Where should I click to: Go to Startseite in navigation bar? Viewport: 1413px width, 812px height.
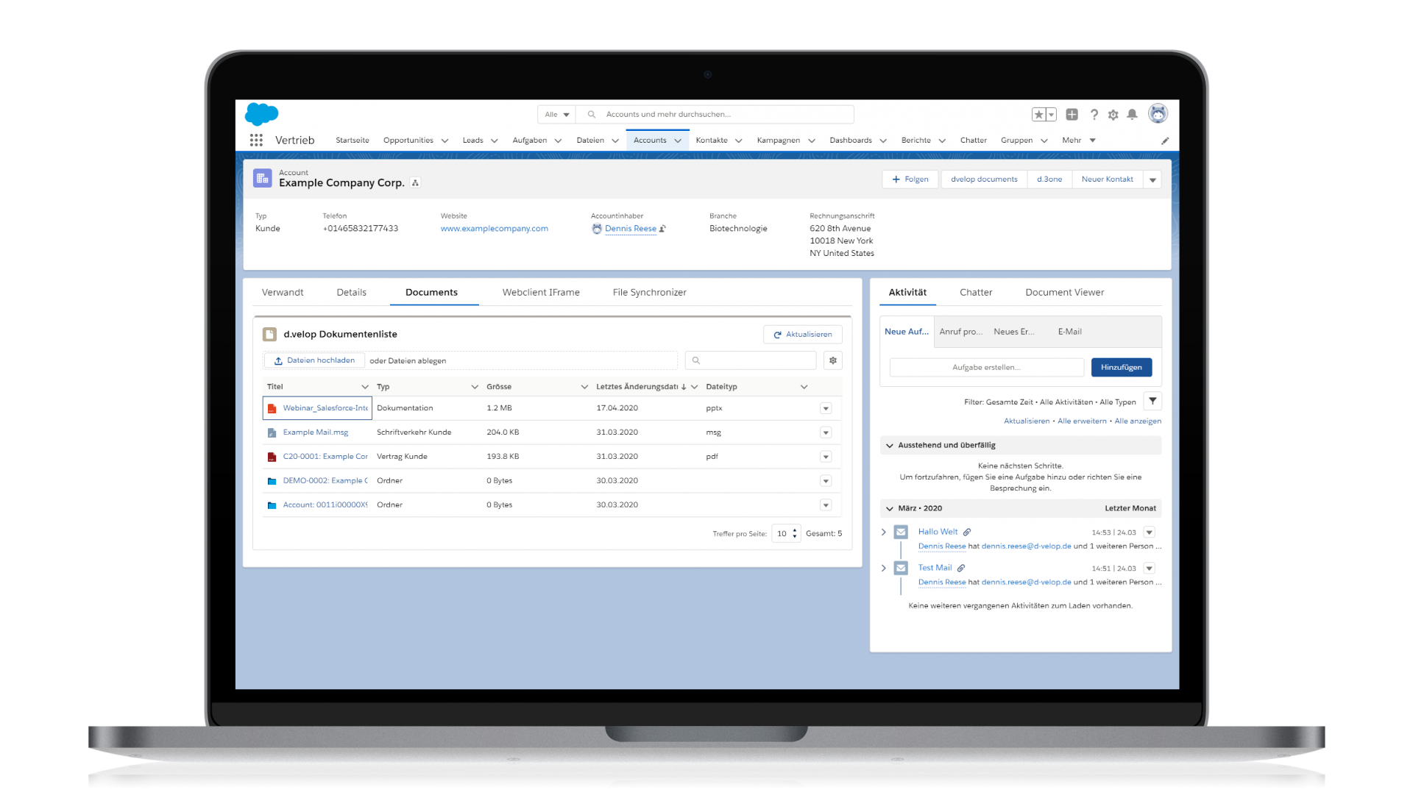point(353,140)
